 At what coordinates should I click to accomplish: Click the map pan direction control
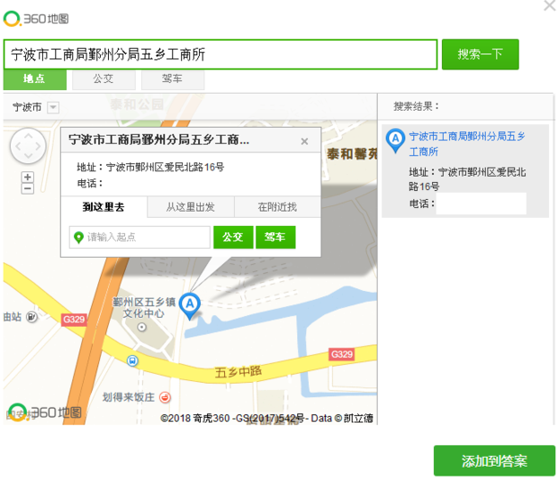(28, 146)
